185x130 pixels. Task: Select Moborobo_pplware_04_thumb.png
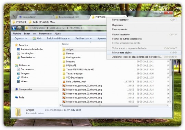coord(82,98)
